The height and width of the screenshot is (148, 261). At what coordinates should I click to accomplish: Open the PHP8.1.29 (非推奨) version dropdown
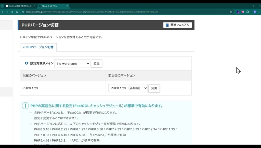point(128,88)
